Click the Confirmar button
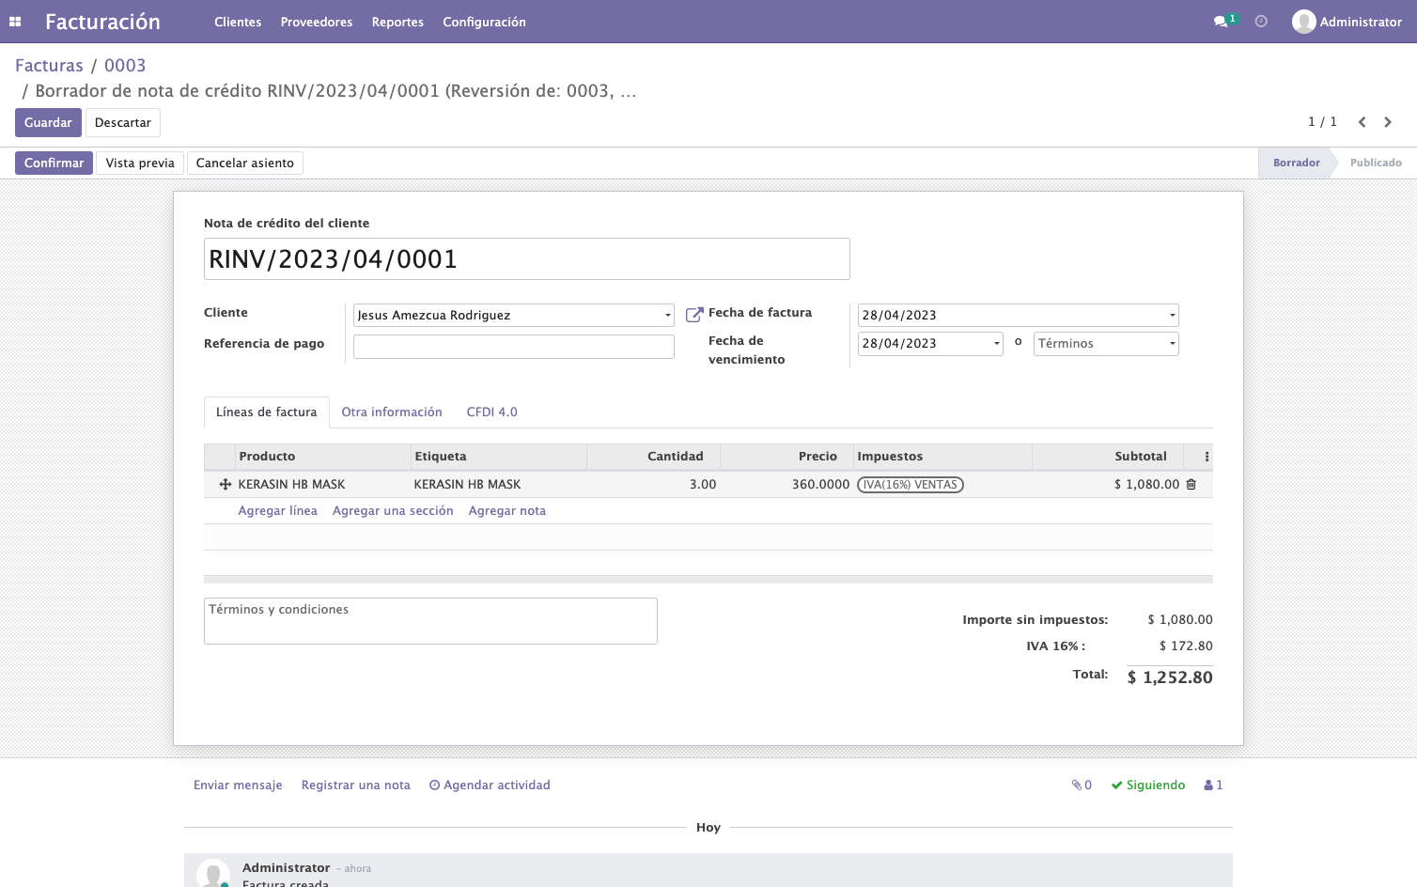1417x887 pixels. pos(54,163)
